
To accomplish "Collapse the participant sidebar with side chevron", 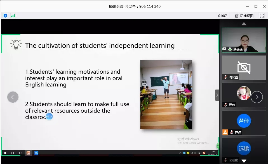I will [217, 95].
